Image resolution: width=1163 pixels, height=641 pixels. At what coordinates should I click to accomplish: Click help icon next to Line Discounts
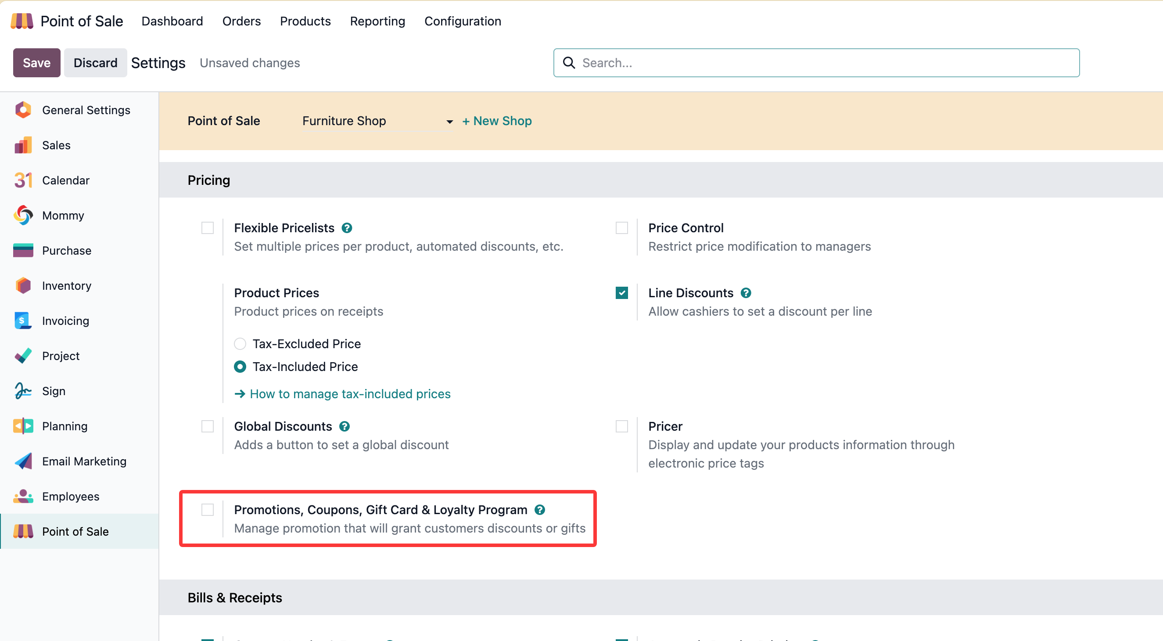pyautogui.click(x=746, y=293)
